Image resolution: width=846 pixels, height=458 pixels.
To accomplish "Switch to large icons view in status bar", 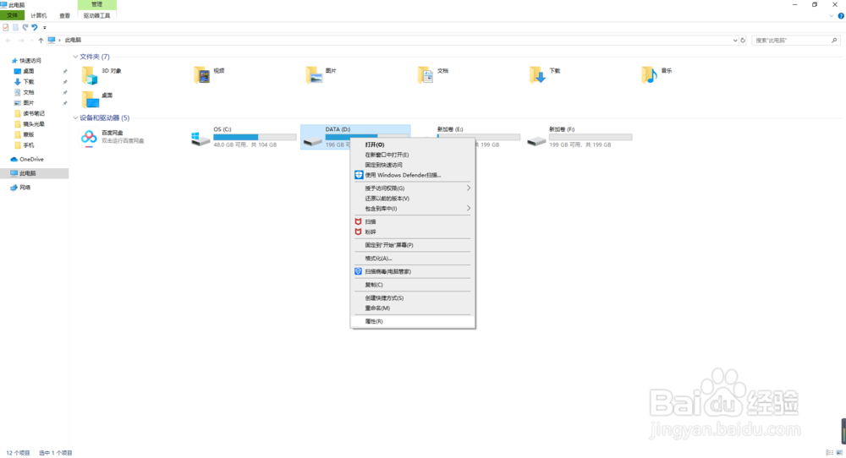I will point(839,453).
